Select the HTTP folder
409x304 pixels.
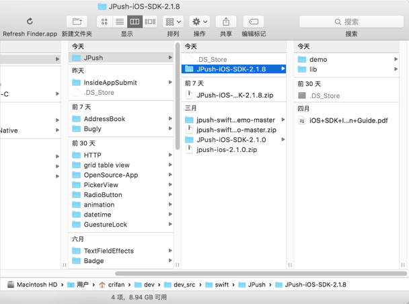click(121, 155)
